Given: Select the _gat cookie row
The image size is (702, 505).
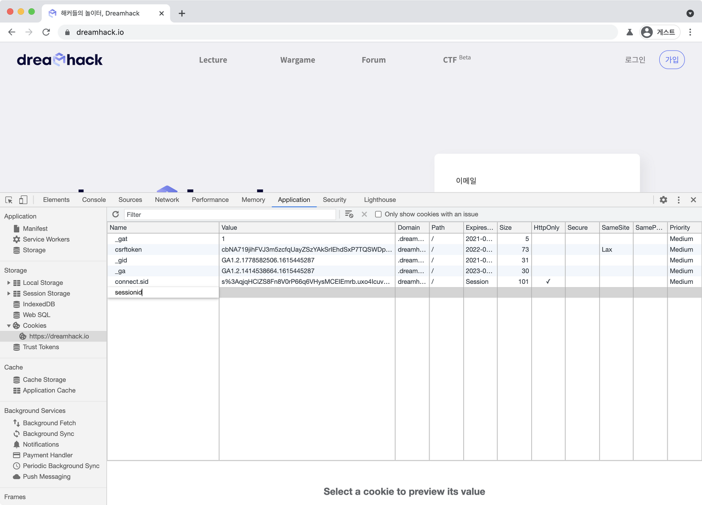Looking at the screenshot, I should click(404, 239).
